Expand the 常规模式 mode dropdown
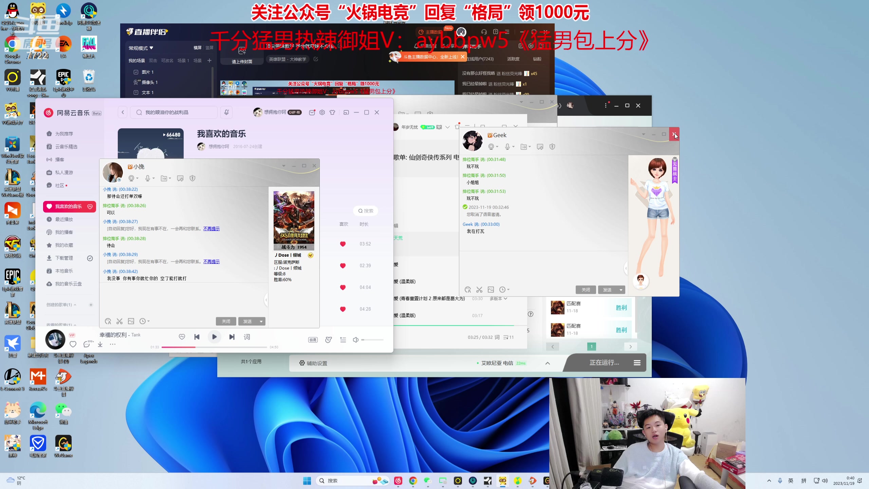This screenshot has width=869, height=489. (141, 48)
